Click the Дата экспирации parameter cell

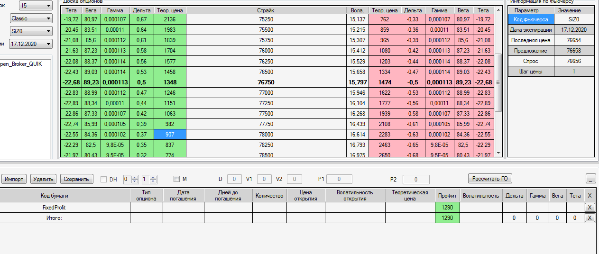coord(531,30)
